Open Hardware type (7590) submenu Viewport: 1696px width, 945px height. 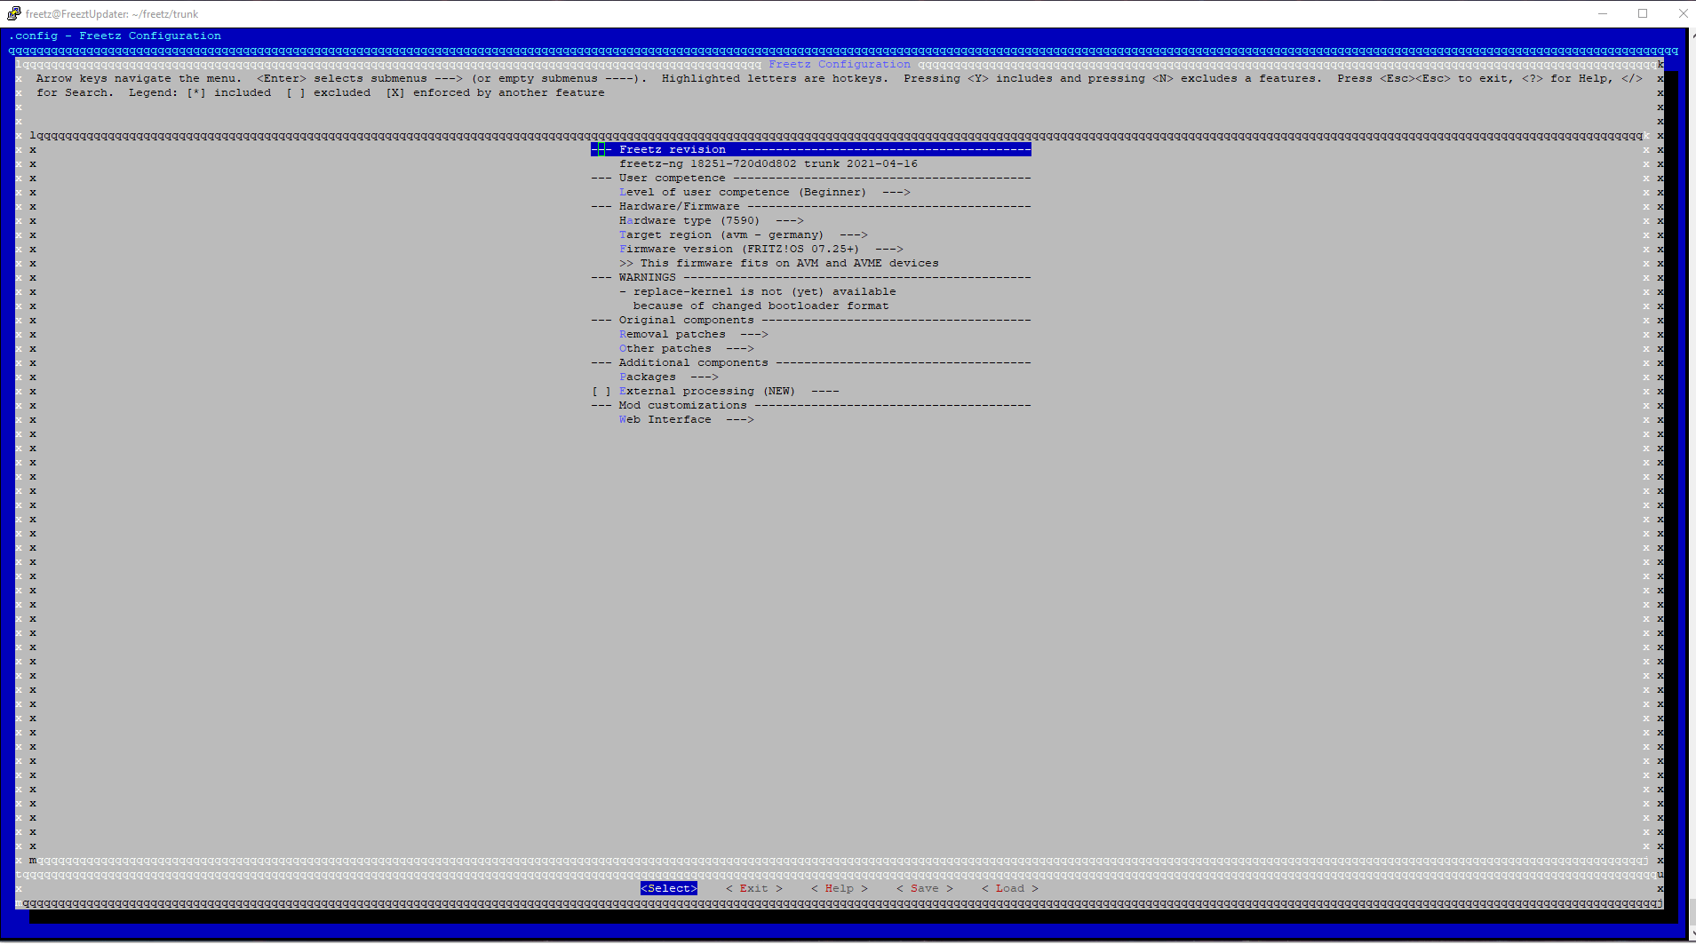711,221
